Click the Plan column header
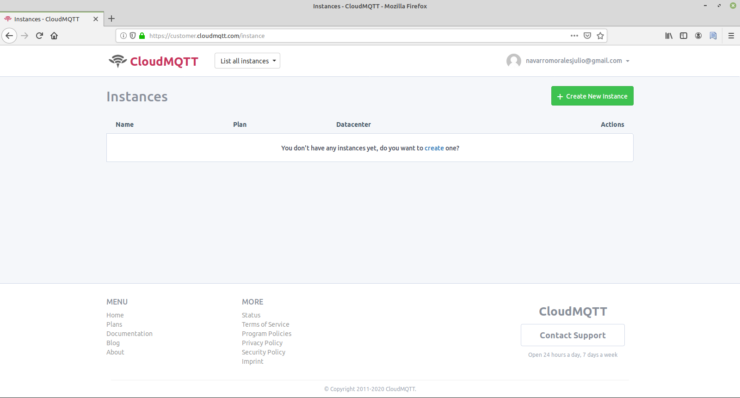The height and width of the screenshot is (398, 740). [x=240, y=124]
